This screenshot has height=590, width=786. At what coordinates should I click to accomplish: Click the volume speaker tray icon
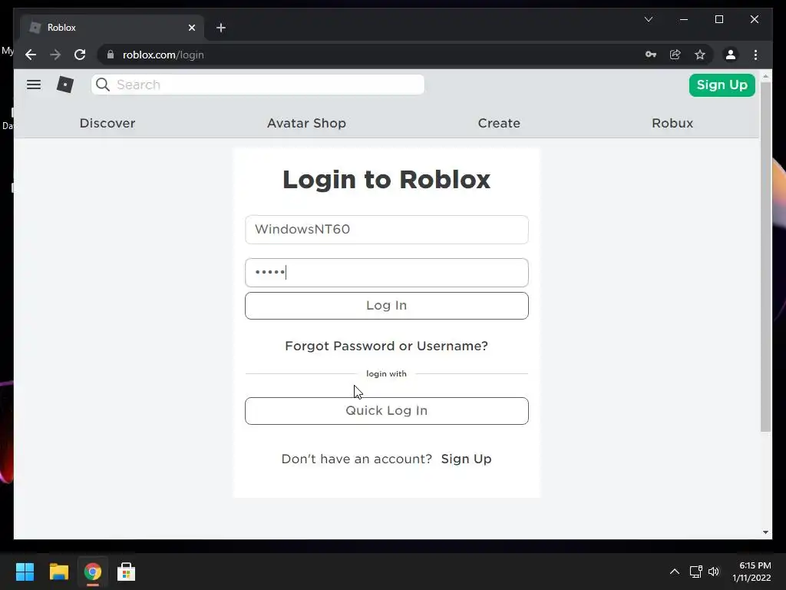(x=714, y=572)
